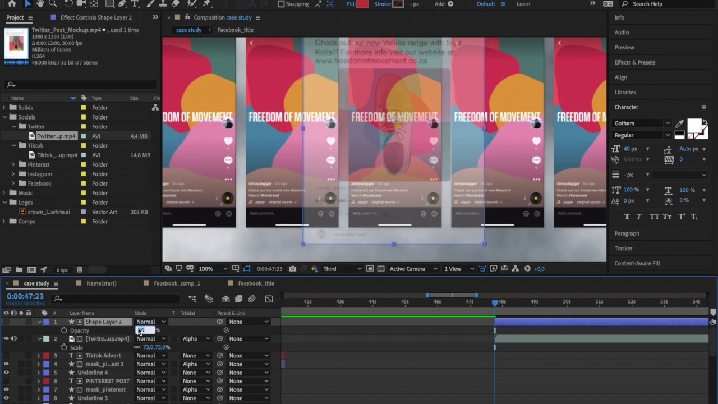The image size is (718, 404).
Task: Expand the Effects & Presets panel
Action: (634, 62)
